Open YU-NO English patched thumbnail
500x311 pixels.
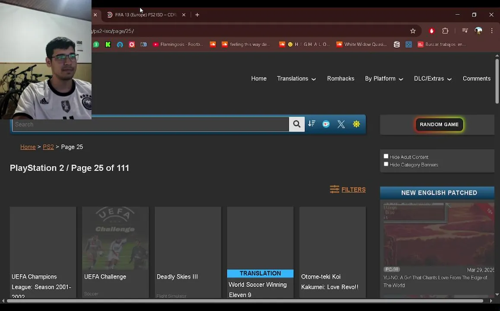(x=439, y=234)
